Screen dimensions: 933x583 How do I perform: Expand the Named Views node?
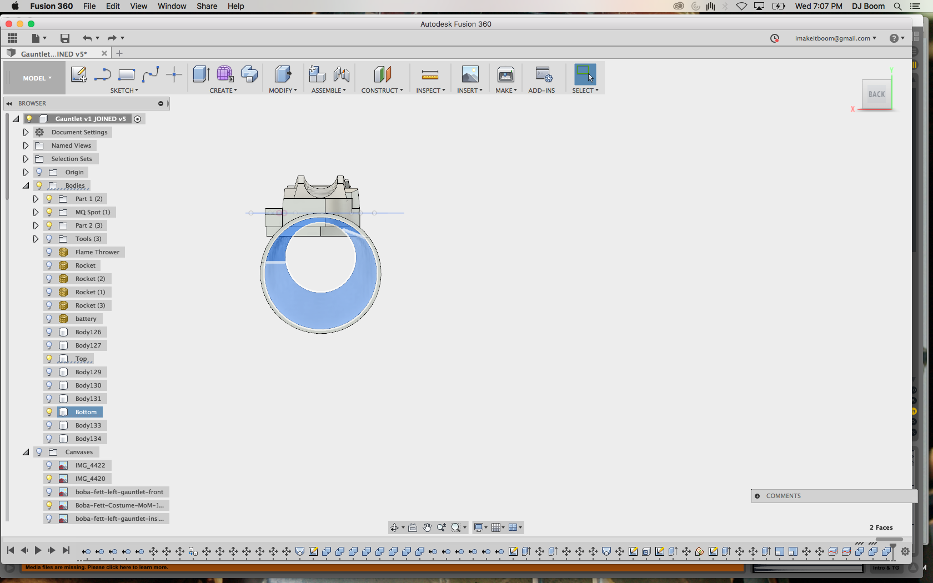(x=26, y=145)
